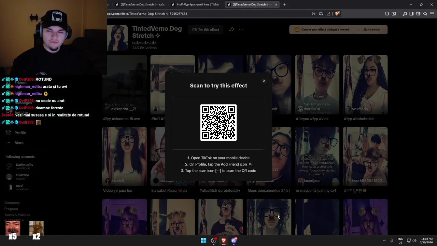Open safzsafzsafz creator profile link

click(144, 43)
